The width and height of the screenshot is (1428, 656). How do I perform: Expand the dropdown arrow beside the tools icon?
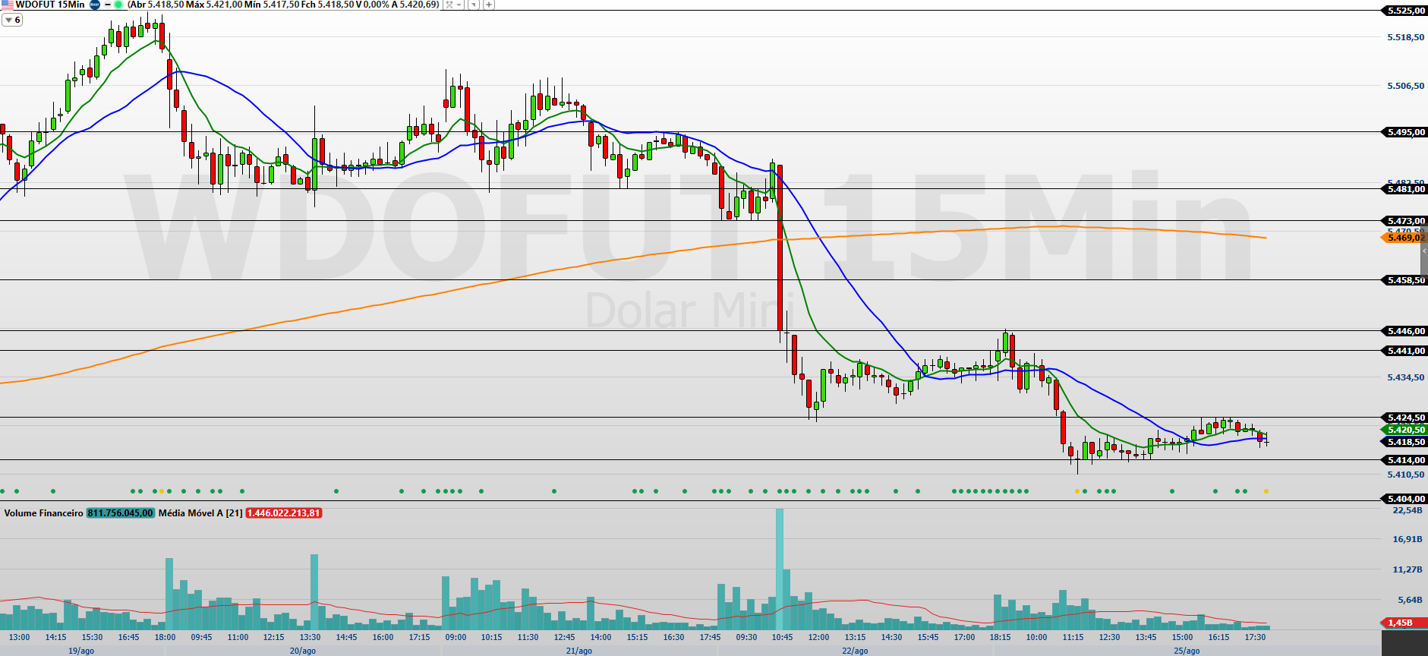(459, 5)
